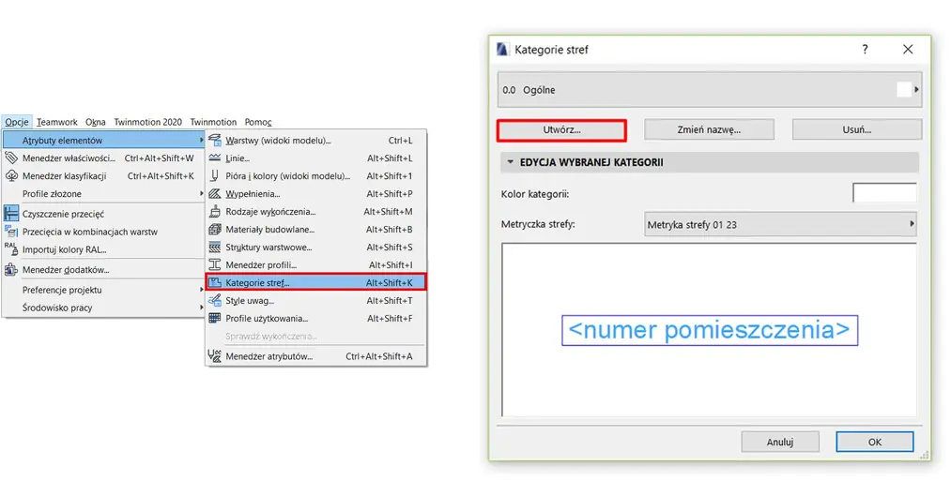The height and width of the screenshot is (496, 951).
Task: Click the white swatch in the Ogólne row
Action: pos(904,90)
